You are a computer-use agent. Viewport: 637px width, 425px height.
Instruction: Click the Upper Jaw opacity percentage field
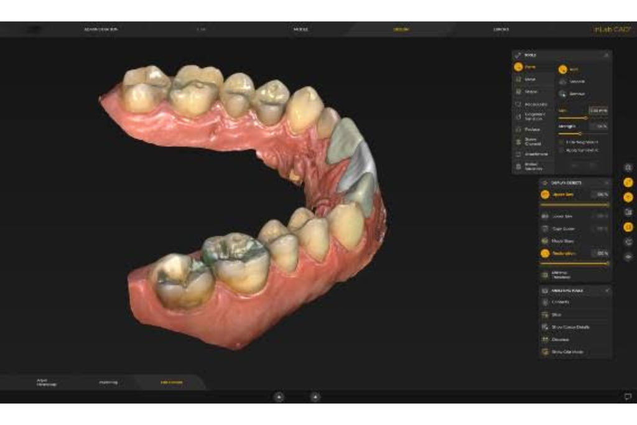[600, 195]
